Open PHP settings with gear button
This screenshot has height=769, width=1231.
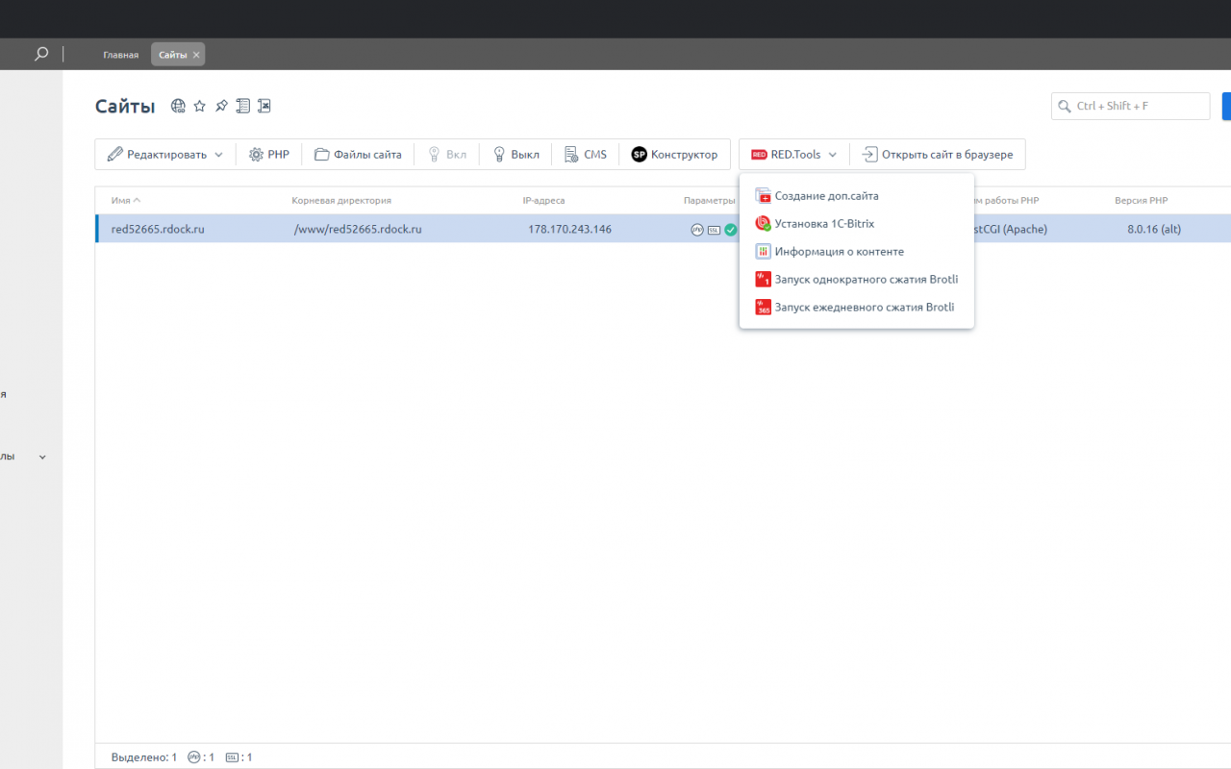[269, 154]
